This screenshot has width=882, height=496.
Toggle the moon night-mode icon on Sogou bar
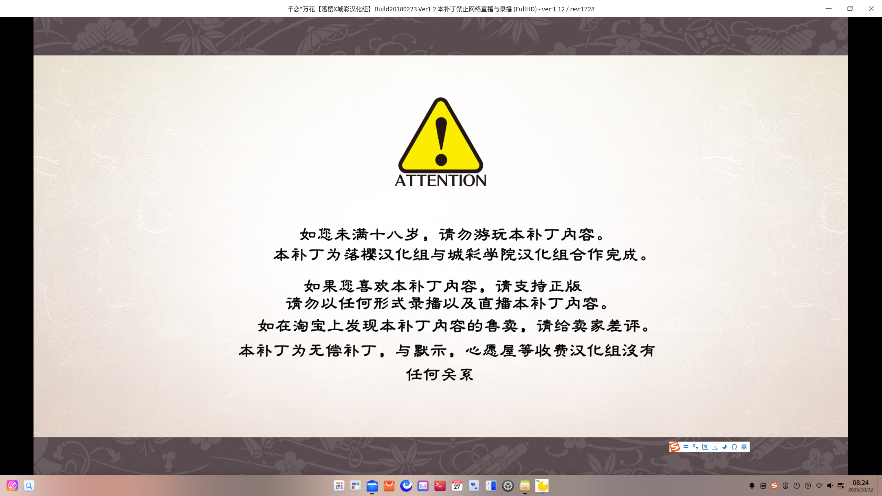[x=724, y=447]
